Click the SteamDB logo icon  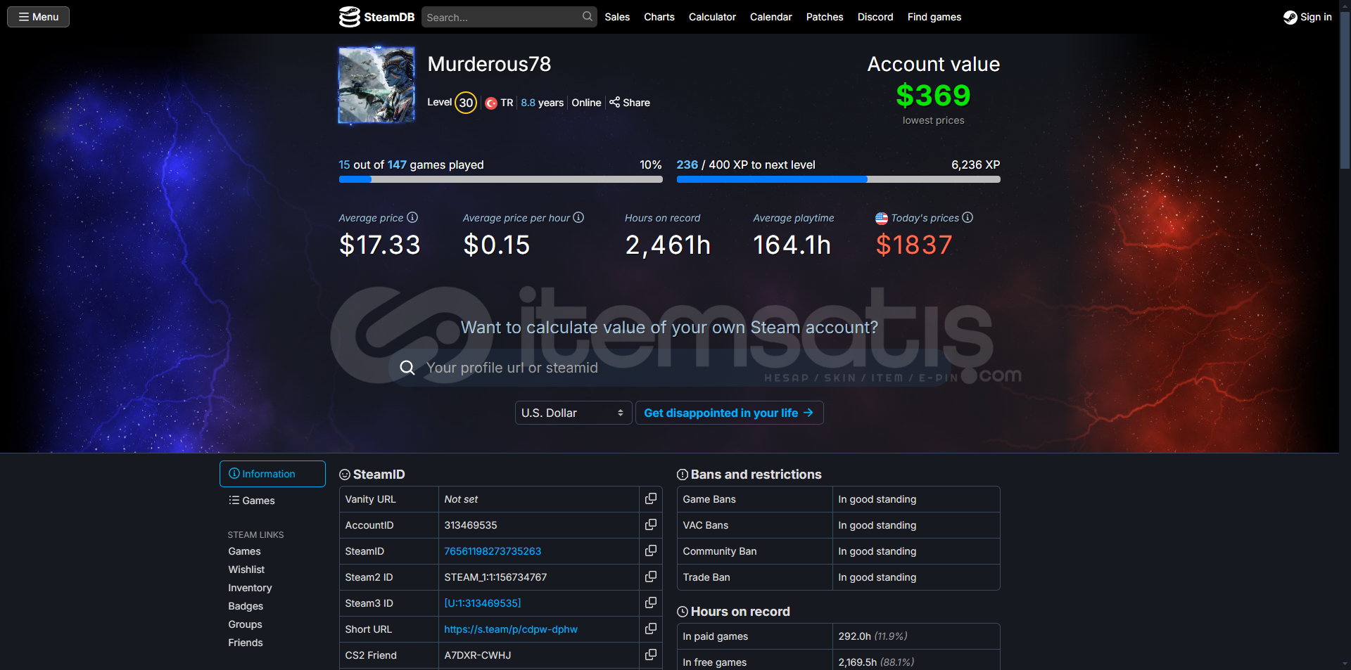click(x=349, y=17)
